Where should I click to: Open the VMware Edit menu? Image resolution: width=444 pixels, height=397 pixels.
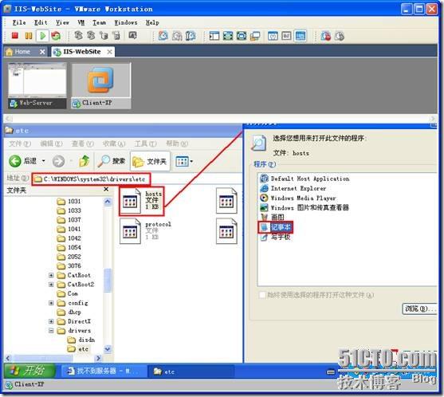(x=41, y=22)
